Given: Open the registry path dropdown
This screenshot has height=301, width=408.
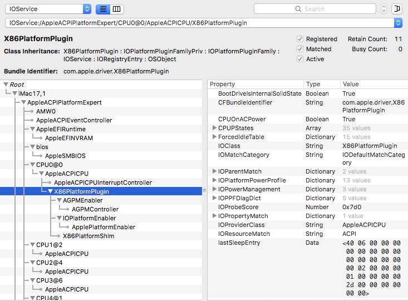Looking at the screenshot, I should coord(398,23).
